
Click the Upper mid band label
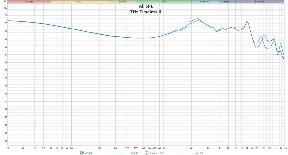click(205, 2)
